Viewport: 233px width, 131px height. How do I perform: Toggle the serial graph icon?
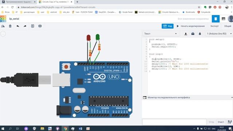pos(230,122)
